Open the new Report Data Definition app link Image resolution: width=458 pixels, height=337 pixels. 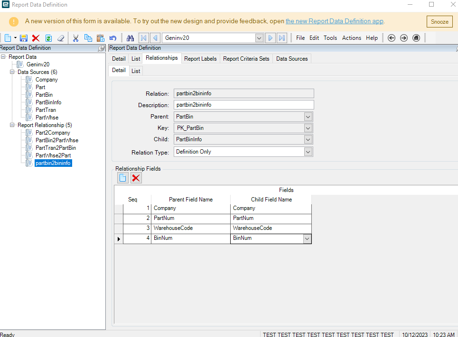tap(335, 21)
